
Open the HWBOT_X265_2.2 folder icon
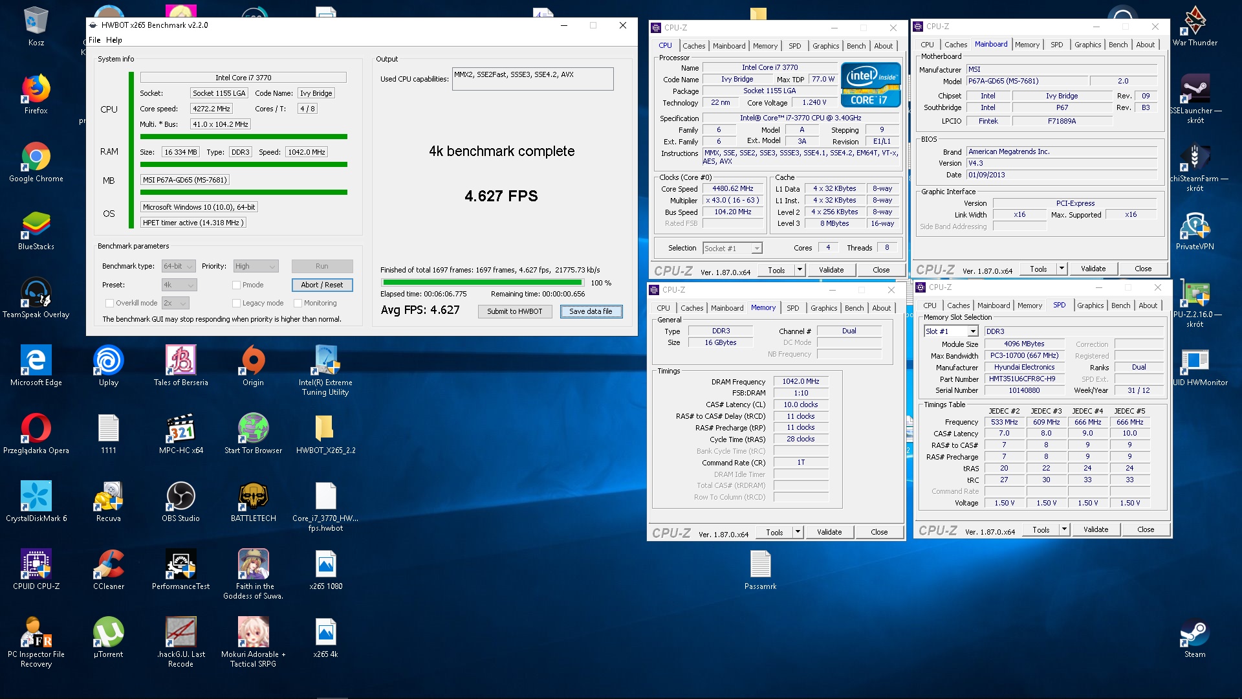point(325,434)
